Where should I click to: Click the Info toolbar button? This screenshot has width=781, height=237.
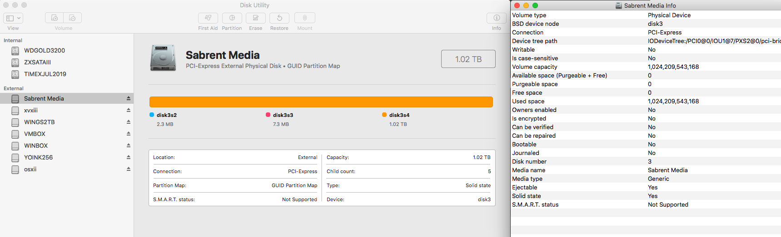coord(497,18)
